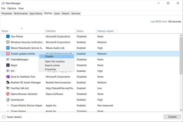Select the Your Phone row name

[x=17, y=36]
